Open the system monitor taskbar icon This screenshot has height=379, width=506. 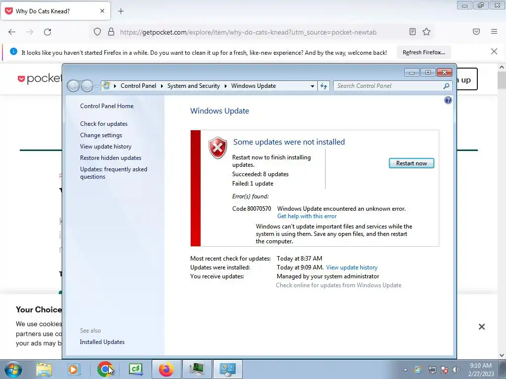pos(197,369)
